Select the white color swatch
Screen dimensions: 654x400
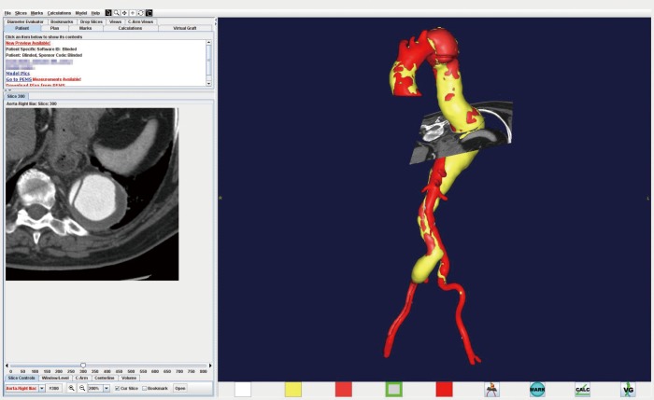click(x=243, y=390)
